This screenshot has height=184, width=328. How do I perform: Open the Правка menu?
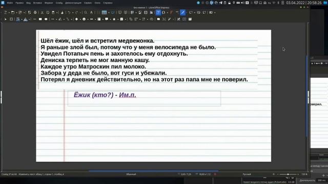click(19, 3)
